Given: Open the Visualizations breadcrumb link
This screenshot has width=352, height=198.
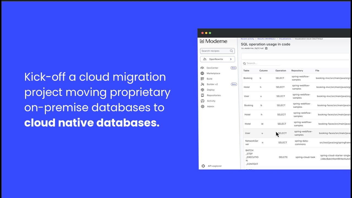Looking at the screenshot, I should pyautogui.click(x=285, y=39).
